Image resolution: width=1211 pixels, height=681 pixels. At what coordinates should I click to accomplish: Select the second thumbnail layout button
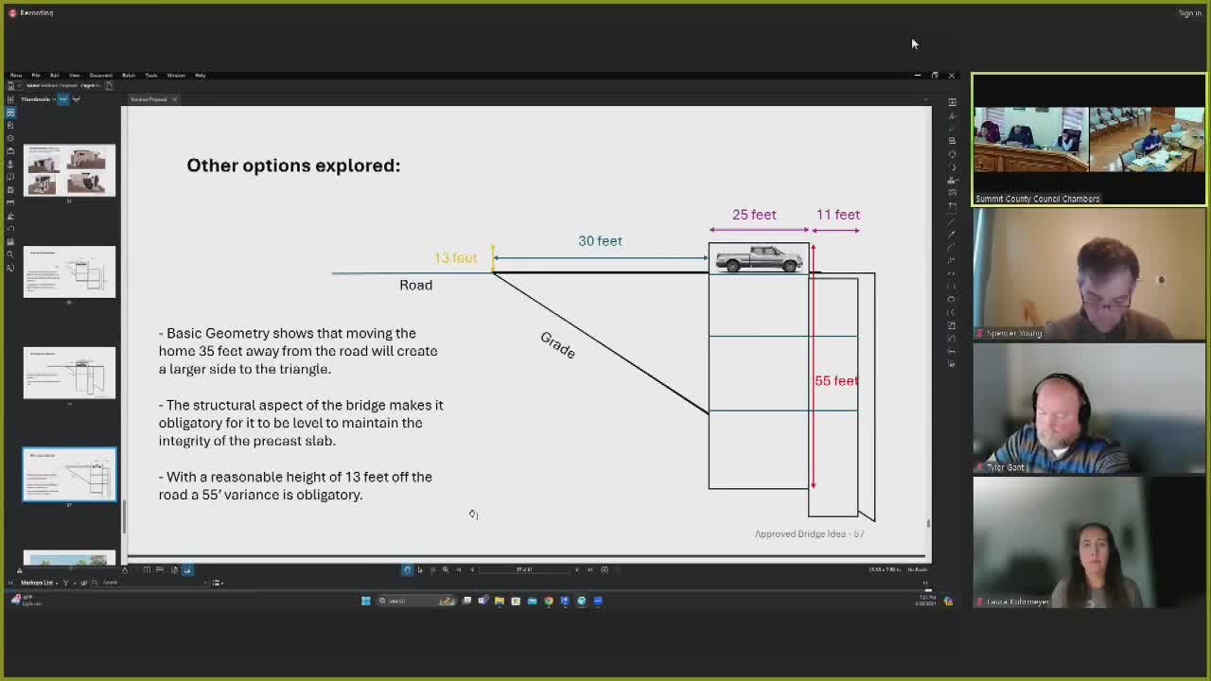pos(77,99)
